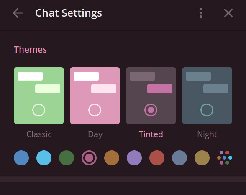Screen dimensions: 246x195
Task: Choose the purple accent color
Action: click(x=134, y=158)
